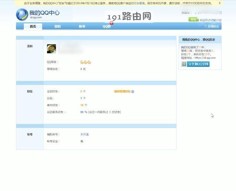Open the 帐号 tab

pyautogui.click(x=82, y=27)
